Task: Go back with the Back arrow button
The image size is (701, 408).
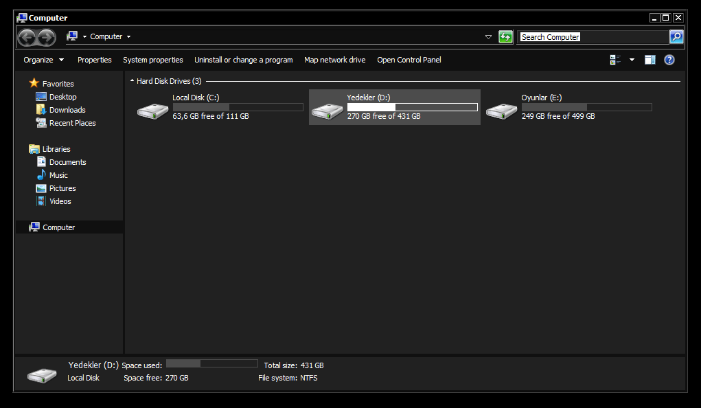Action: [27, 37]
